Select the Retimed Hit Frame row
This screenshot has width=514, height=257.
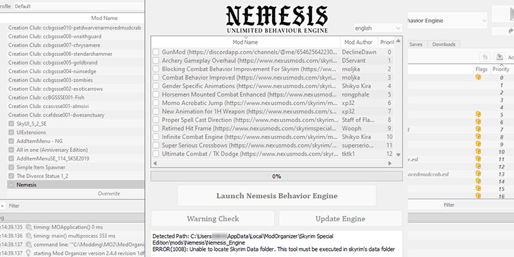pos(273,129)
